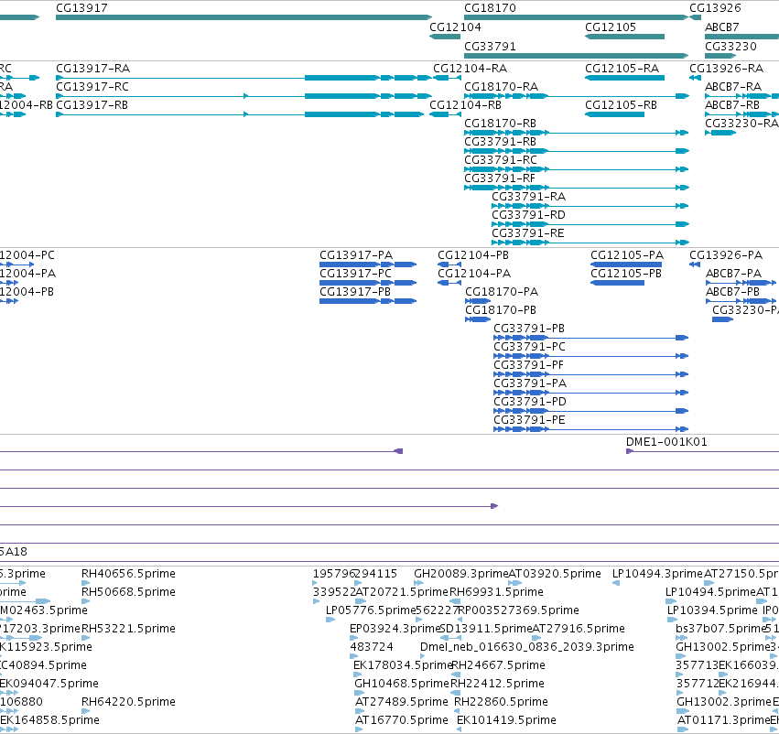
Task: Open the CG13917-PB protein label
Action: coord(355,292)
